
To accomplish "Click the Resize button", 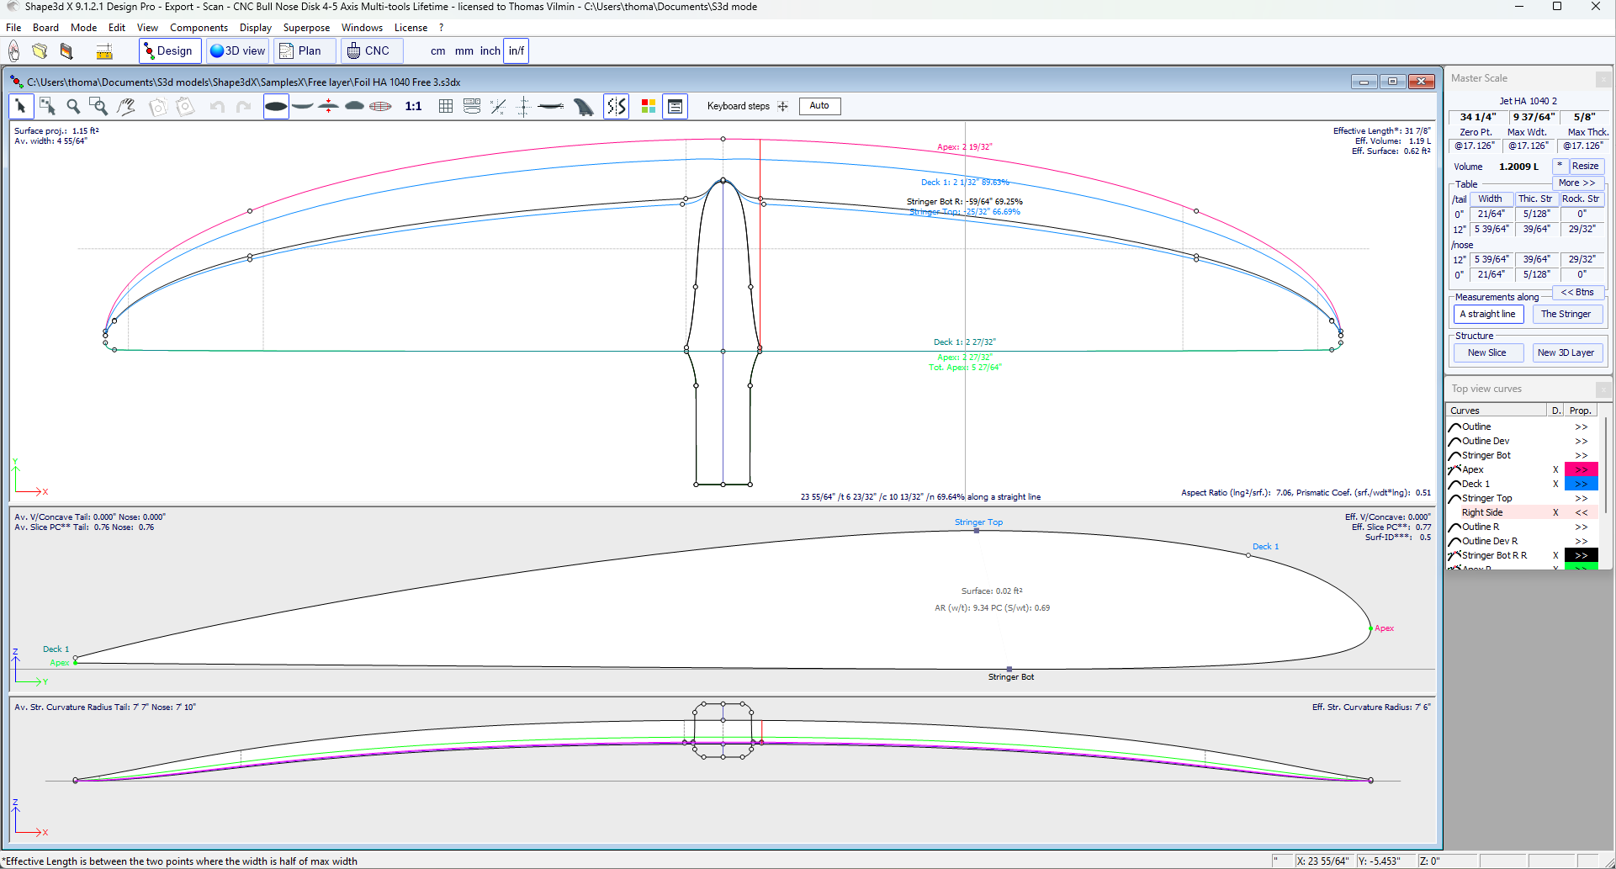I will point(1585,167).
